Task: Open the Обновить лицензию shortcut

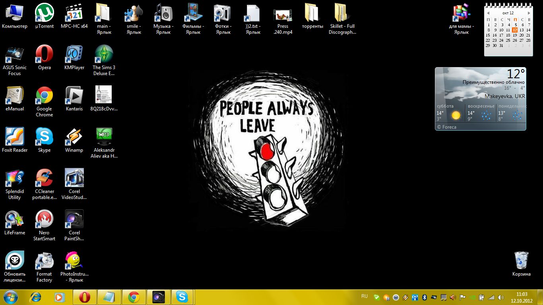Action: [x=15, y=267]
